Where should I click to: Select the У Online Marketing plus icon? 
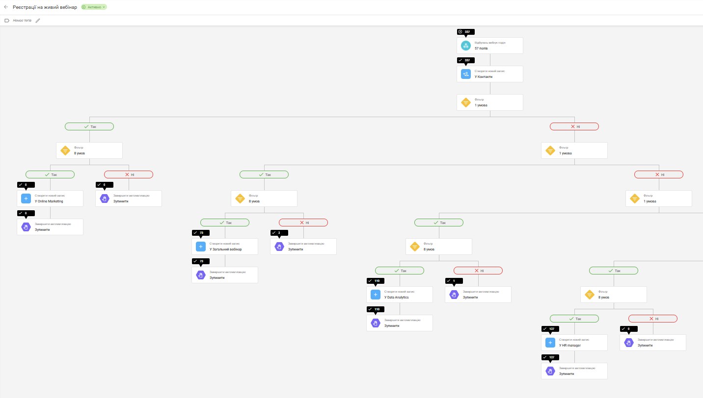tap(26, 199)
